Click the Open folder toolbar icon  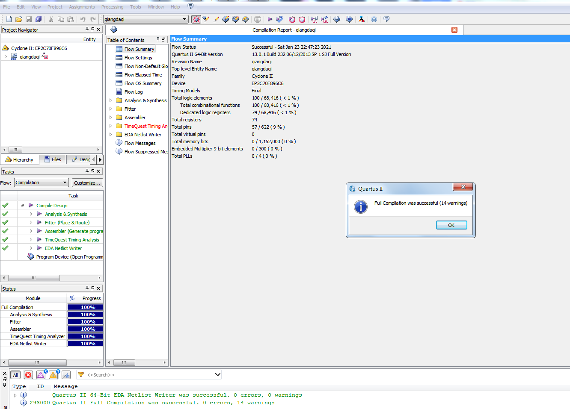pyautogui.click(x=19, y=19)
